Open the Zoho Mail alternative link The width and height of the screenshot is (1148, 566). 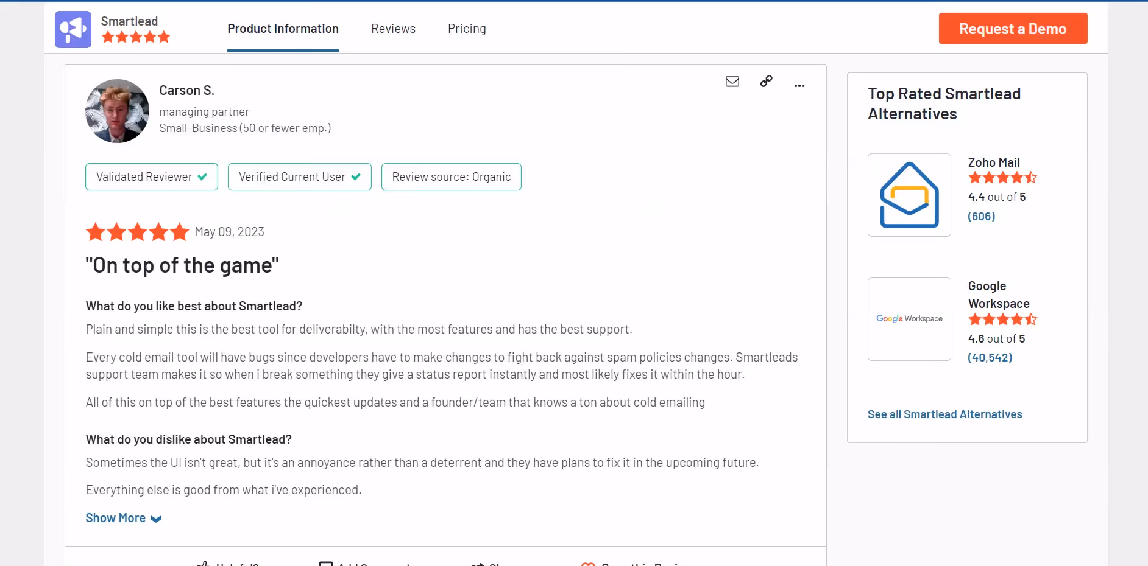994,162
